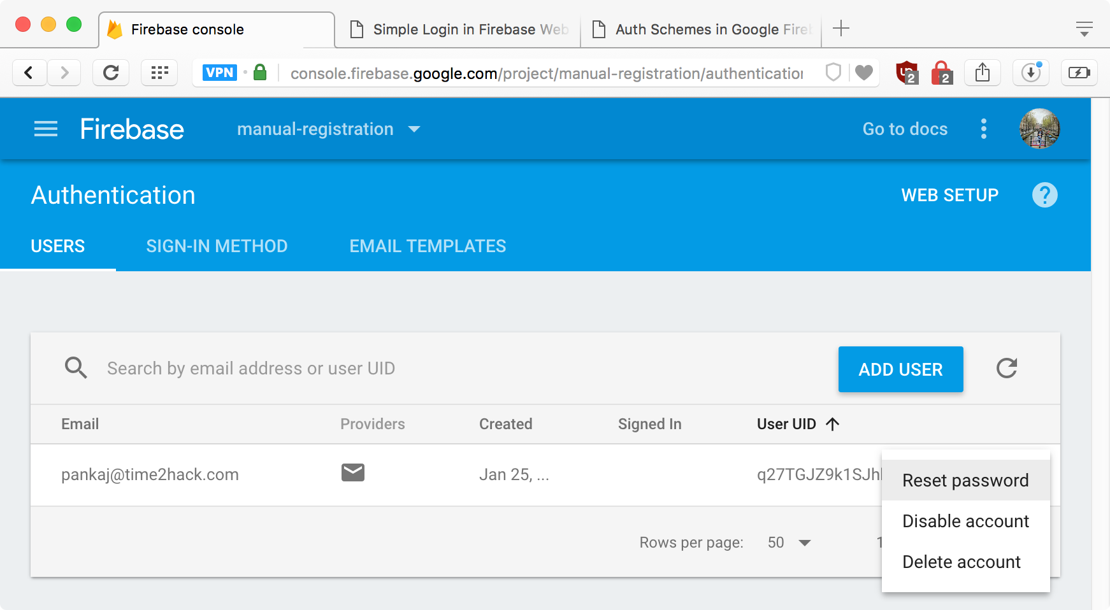Image resolution: width=1110 pixels, height=610 pixels.
Task: Bookmark the page with the heart icon
Action: 864,73
